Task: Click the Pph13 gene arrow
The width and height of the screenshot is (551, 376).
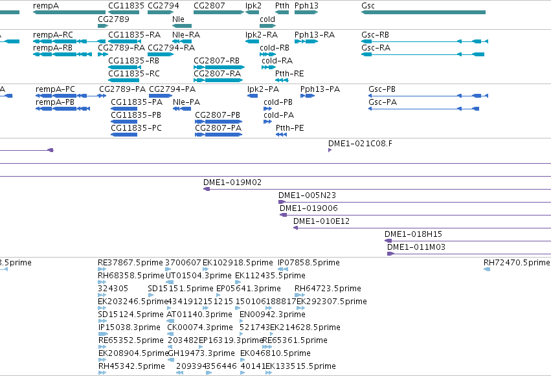Action: [x=306, y=12]
